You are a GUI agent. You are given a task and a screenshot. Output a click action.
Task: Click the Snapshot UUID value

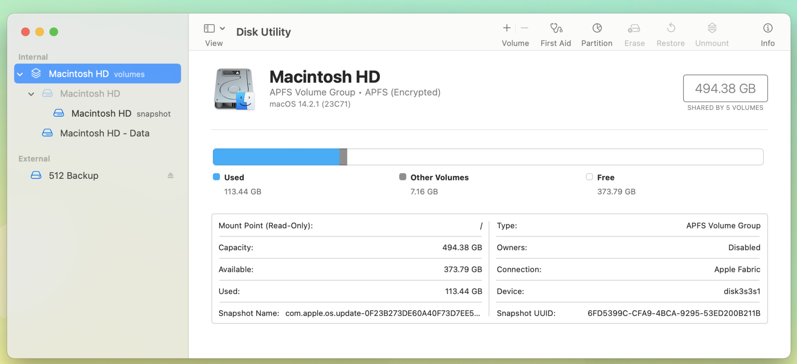(x=674, y=313)
